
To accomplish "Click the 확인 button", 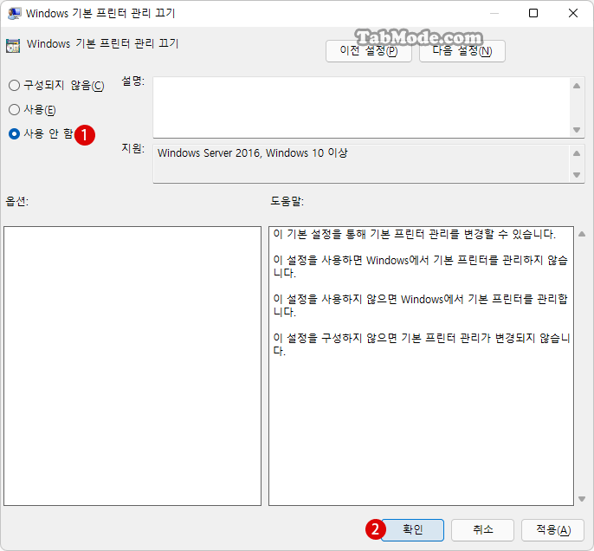I will click(412, 529).
